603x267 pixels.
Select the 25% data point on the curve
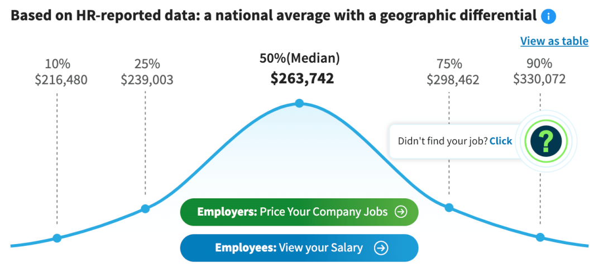click(145, 208)
